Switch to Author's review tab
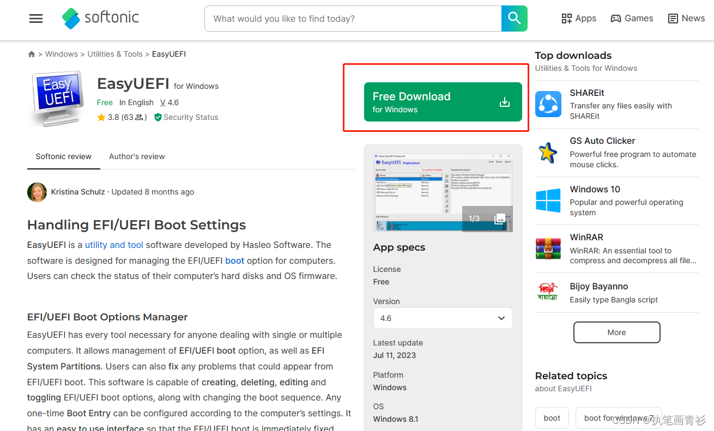Viewport: 714px width, 431px height. point(137,156)
